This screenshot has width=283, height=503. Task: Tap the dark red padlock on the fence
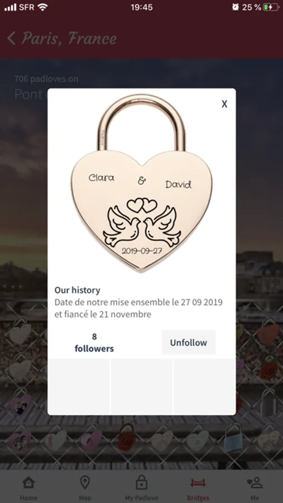tap(127, 438)
